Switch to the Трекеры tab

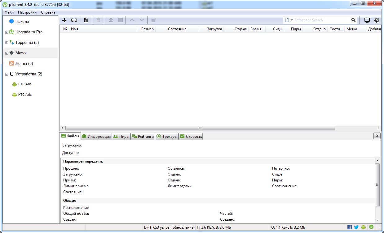tap(167, 136)
